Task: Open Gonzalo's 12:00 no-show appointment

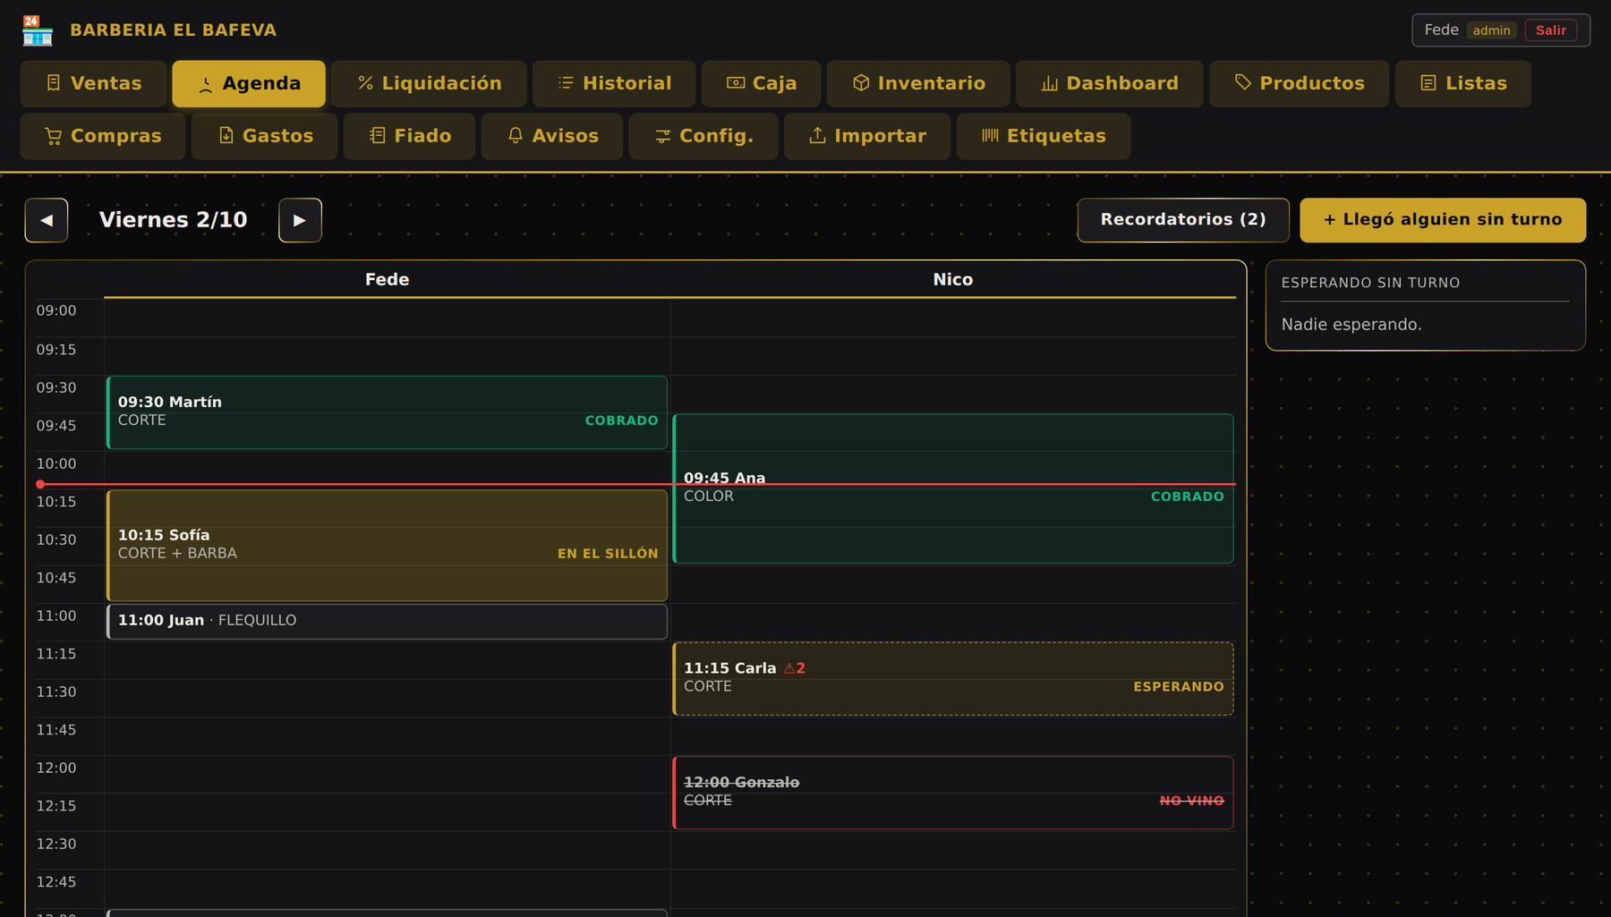Action: [953, 793]
